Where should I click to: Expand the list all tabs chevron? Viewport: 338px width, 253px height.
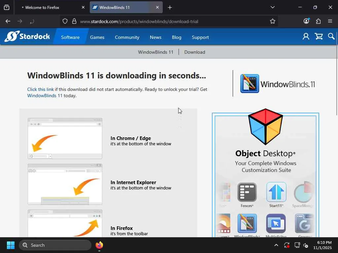point(272,7)
